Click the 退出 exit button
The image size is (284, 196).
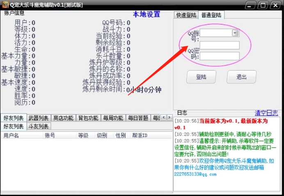[241, 77]
